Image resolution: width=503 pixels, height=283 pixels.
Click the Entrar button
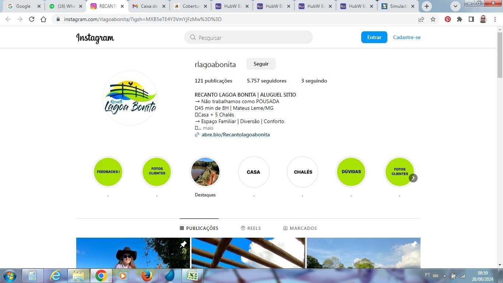point(374,37)
